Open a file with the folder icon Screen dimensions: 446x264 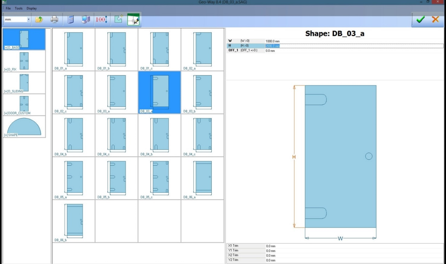coord(39,20)
